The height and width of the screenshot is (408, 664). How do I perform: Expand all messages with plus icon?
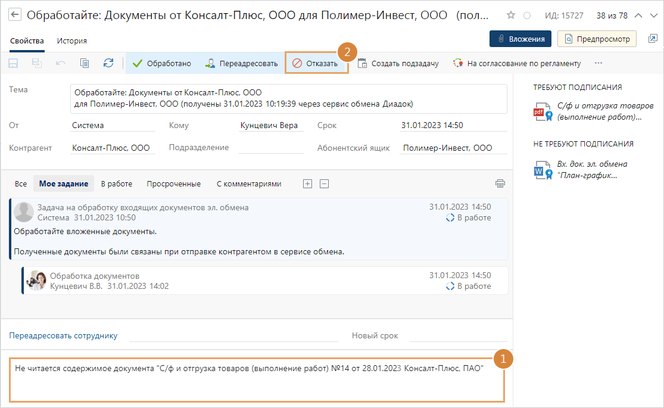coord(307,184)
